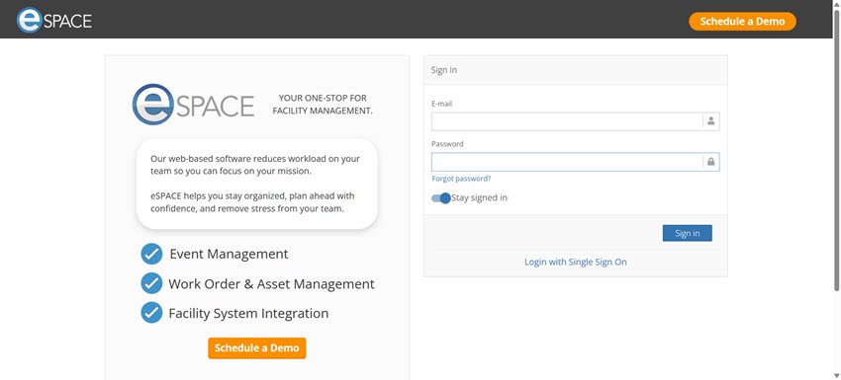This screenshot has height=380, width=841.
Task: Click the page vertical scrollbar
Action: pyautogui.click(x=836, y=150)
